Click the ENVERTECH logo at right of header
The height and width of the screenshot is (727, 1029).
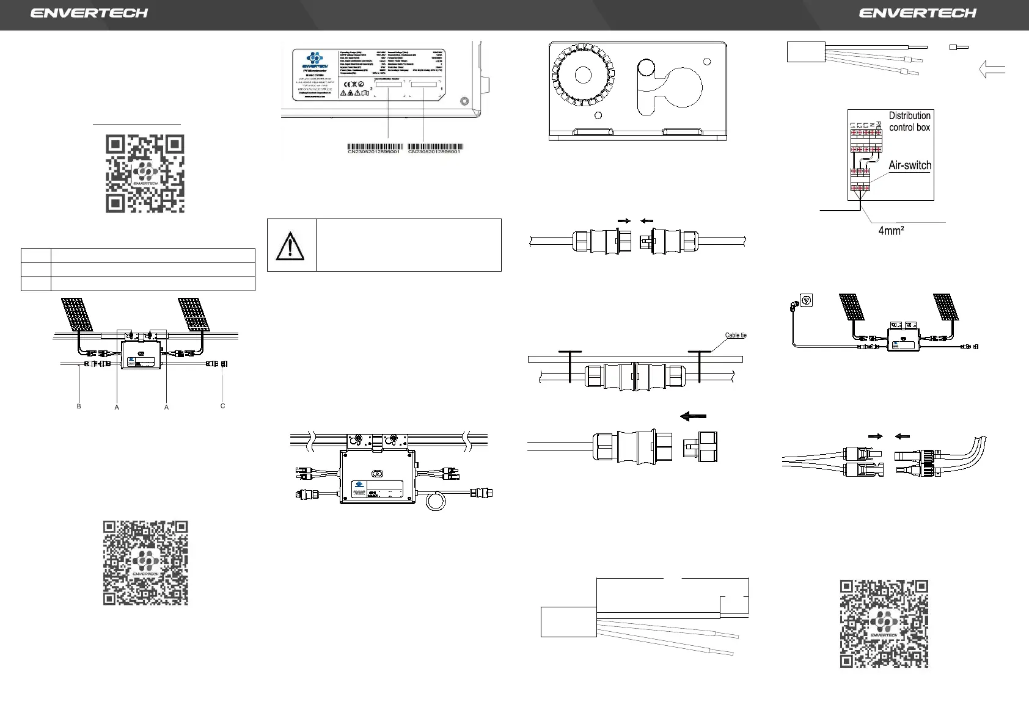click(918, 13)
